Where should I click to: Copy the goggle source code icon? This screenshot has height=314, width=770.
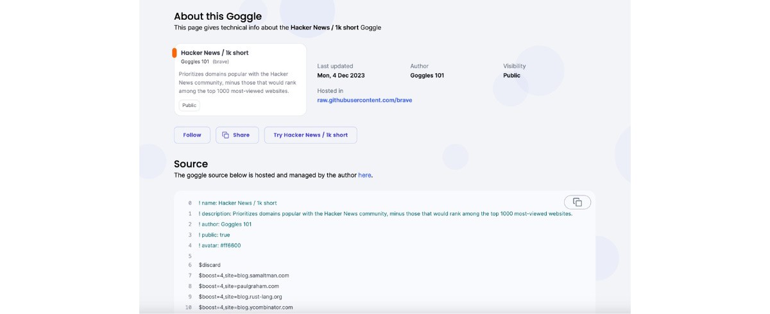point(577,202)
